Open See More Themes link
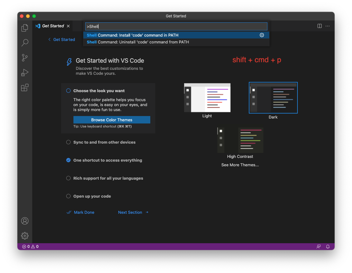Screen dimensions: 352x273 240,165
